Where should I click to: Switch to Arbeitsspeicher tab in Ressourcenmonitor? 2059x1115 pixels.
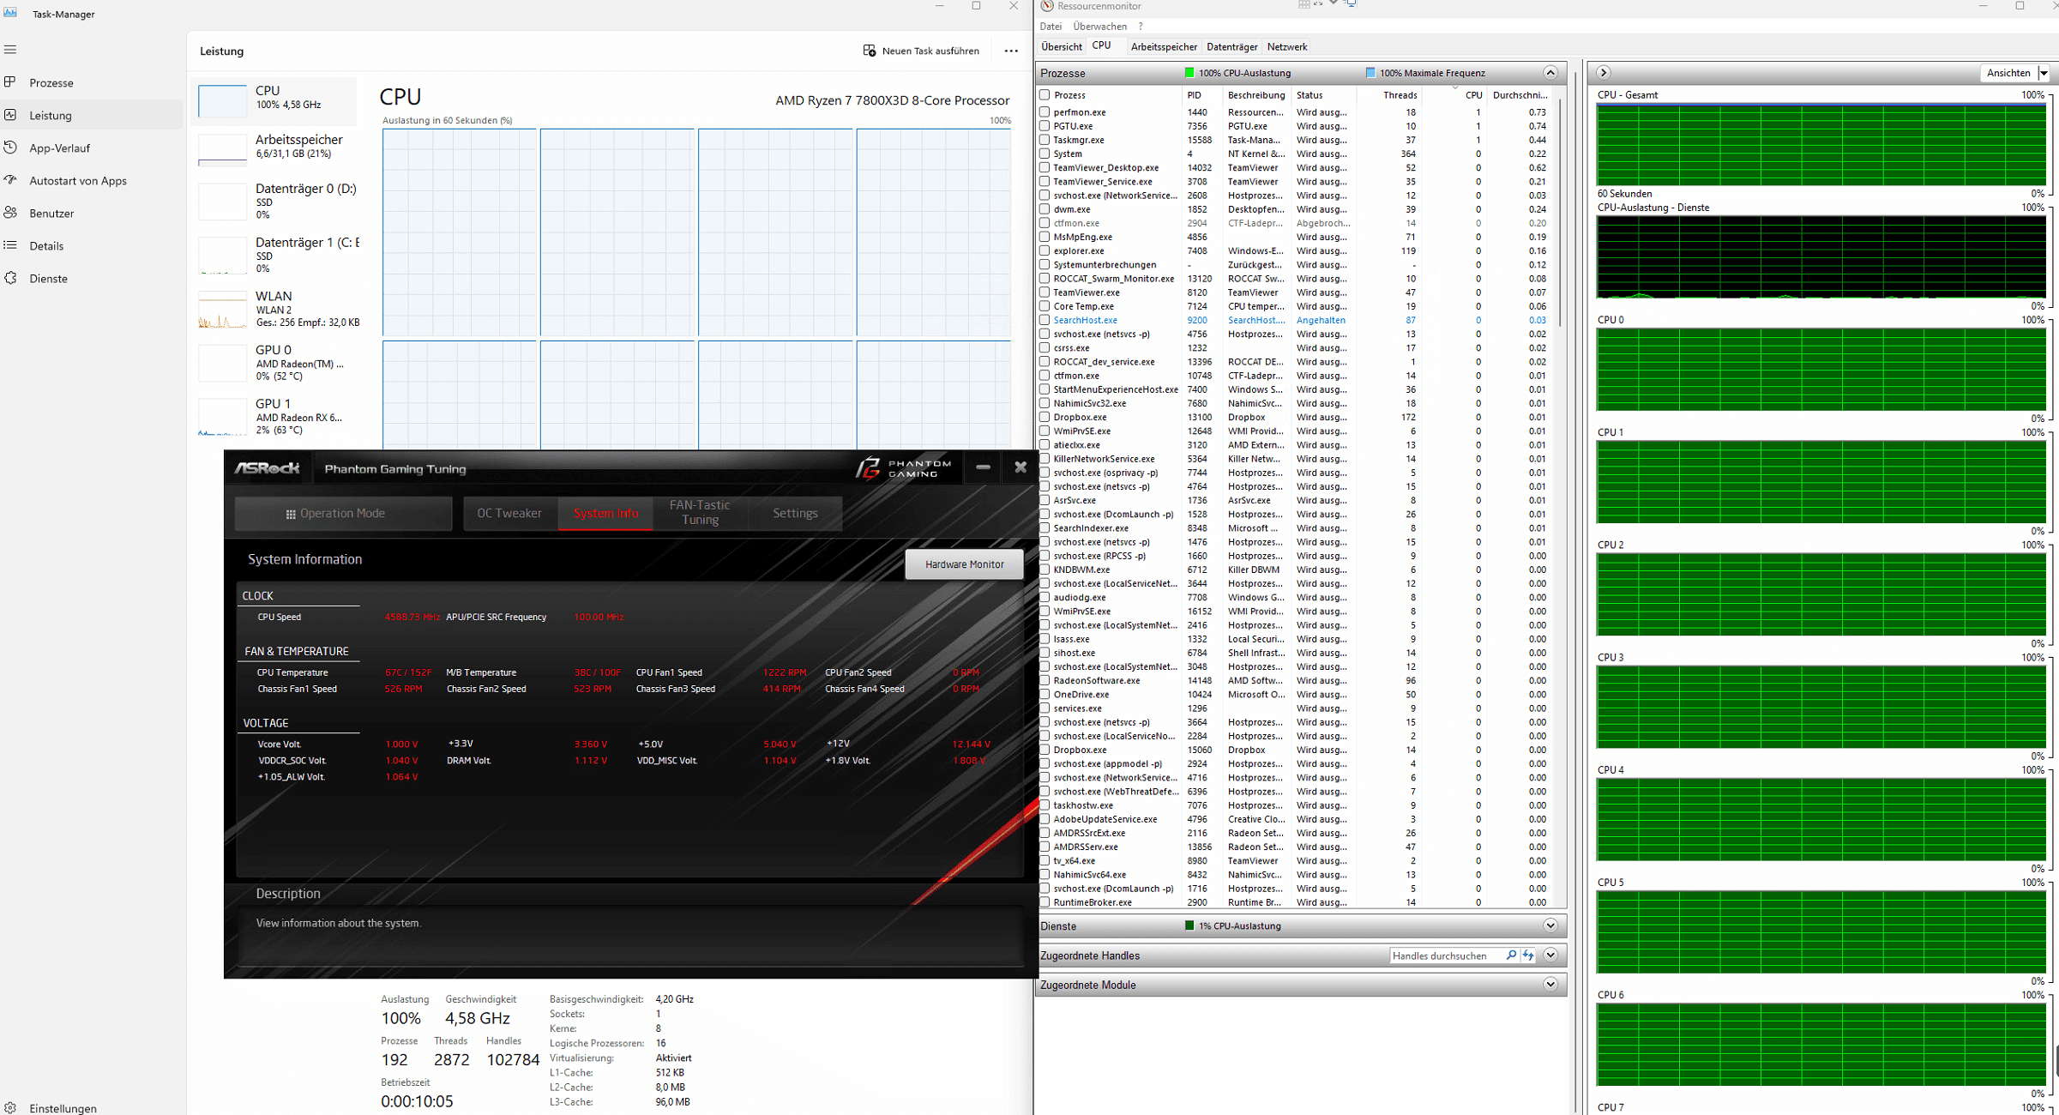pyautogui.click(x=1164, y=46)
